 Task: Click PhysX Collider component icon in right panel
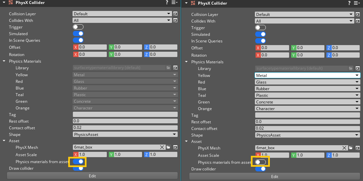[193, 3]
